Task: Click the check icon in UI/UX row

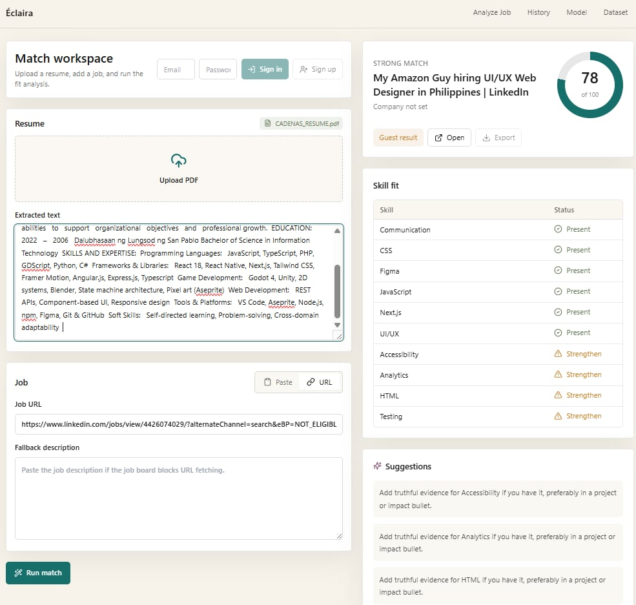Action: pos(558,333)
